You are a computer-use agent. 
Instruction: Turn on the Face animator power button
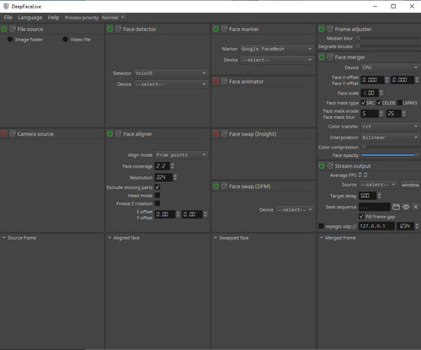coord(216,82)
